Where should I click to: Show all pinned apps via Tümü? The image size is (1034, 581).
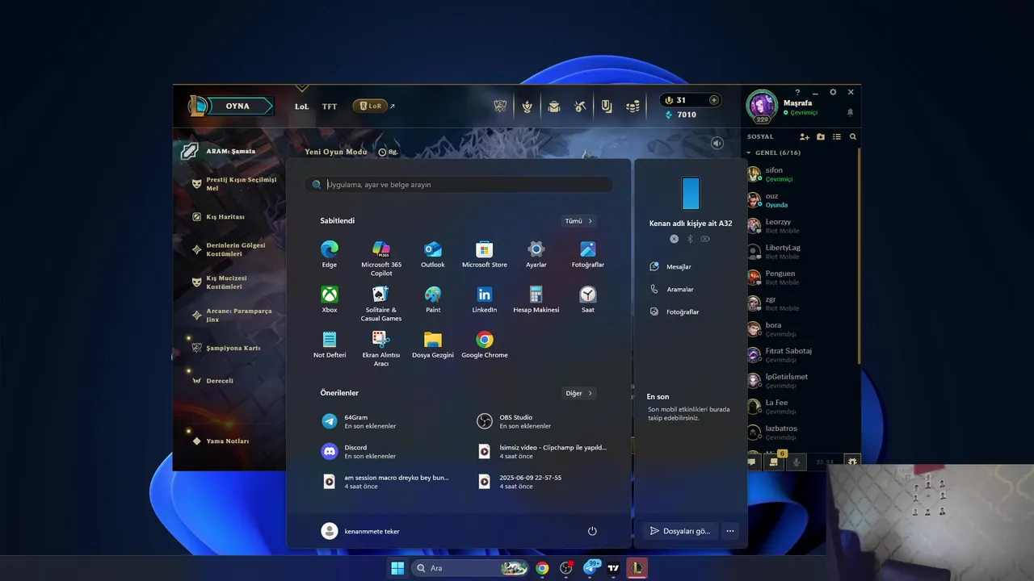pos(579,221)
